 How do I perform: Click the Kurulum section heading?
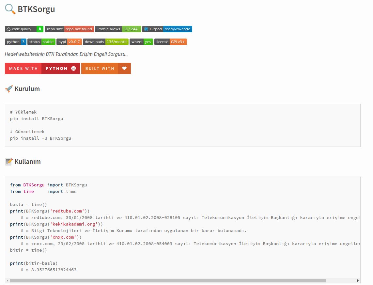click(27, 89)
